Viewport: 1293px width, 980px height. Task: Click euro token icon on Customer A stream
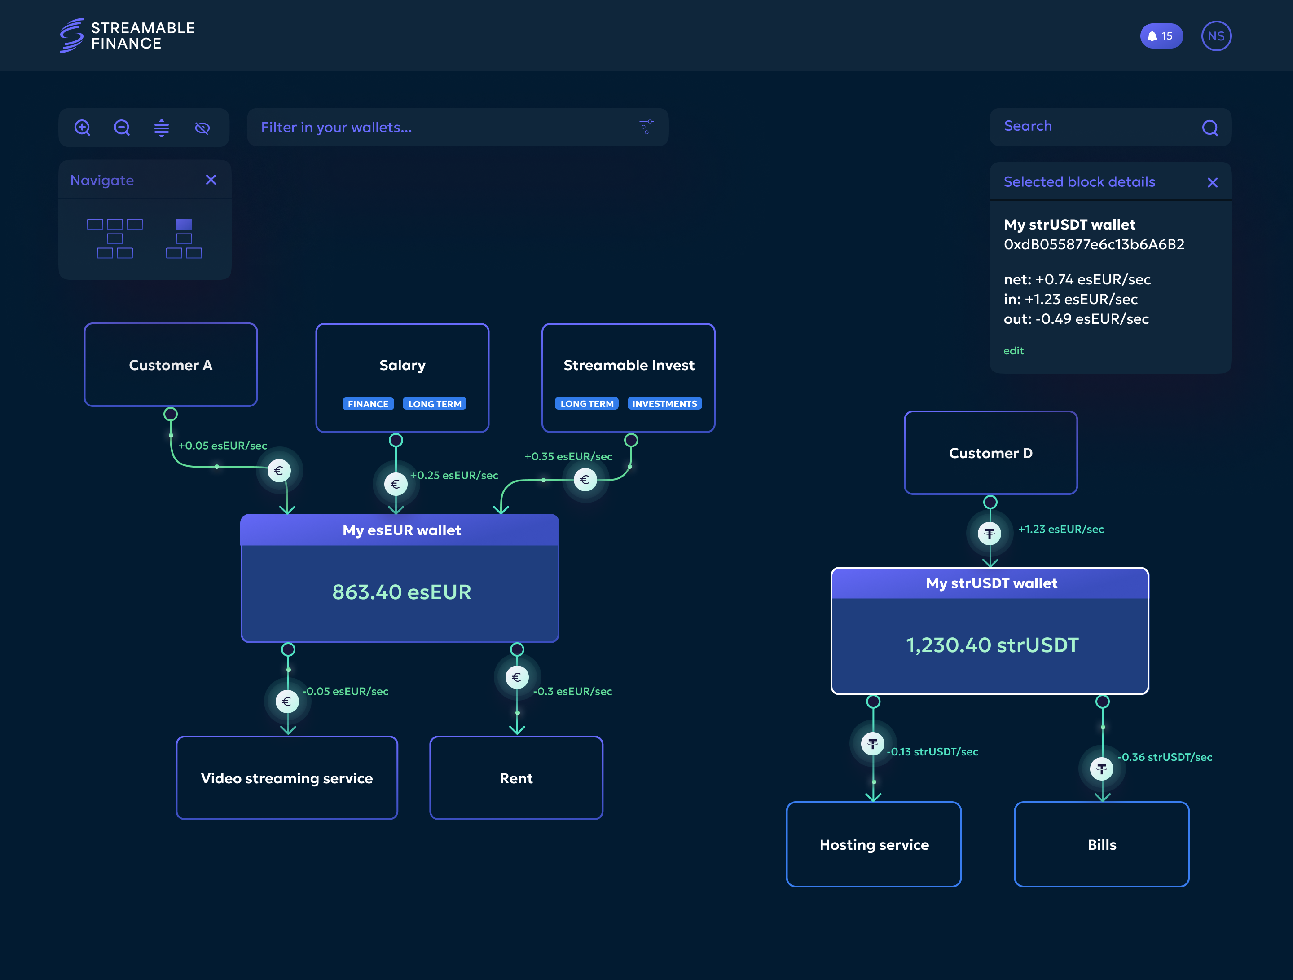(279, 470)
